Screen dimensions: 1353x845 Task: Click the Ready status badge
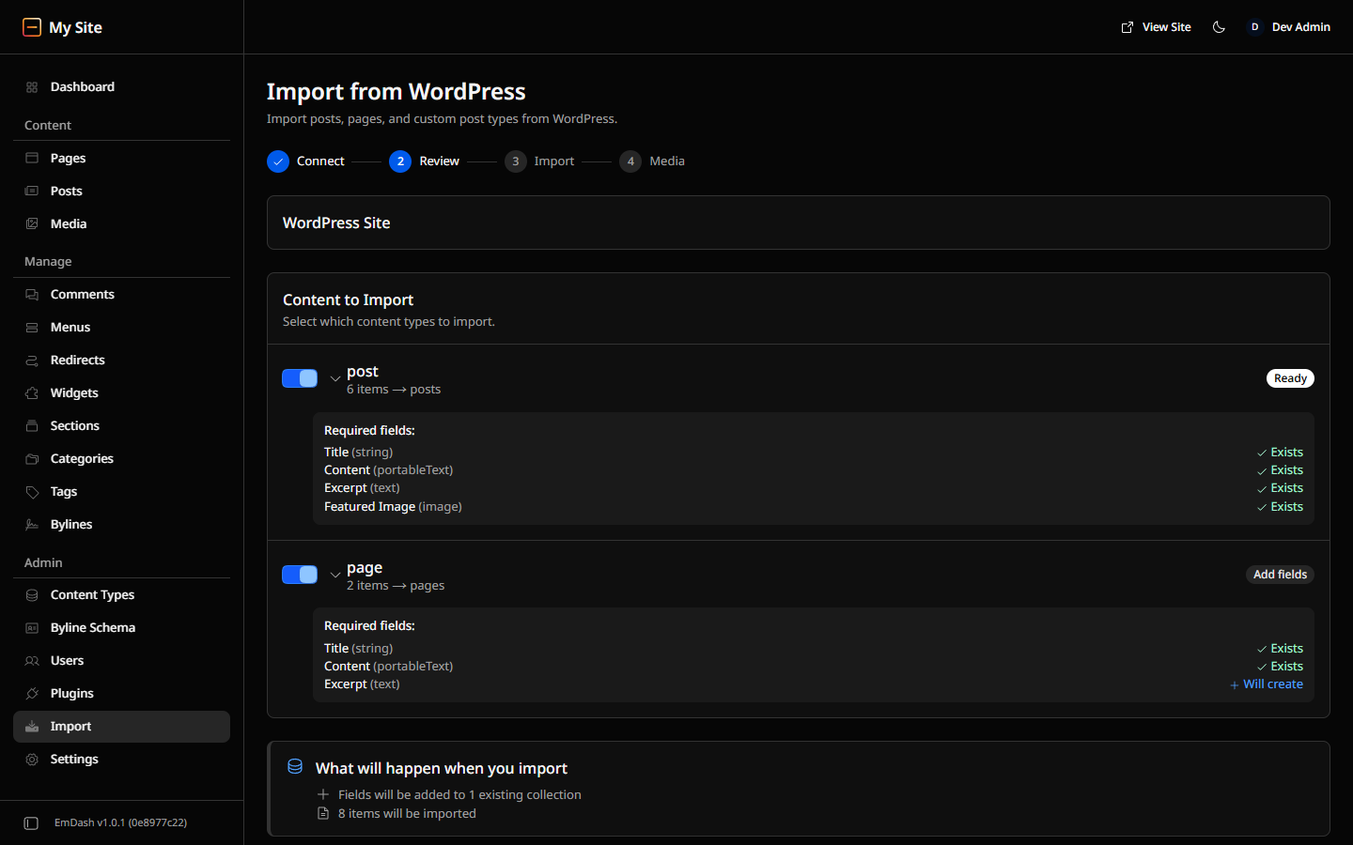[x=1290, y=378]
